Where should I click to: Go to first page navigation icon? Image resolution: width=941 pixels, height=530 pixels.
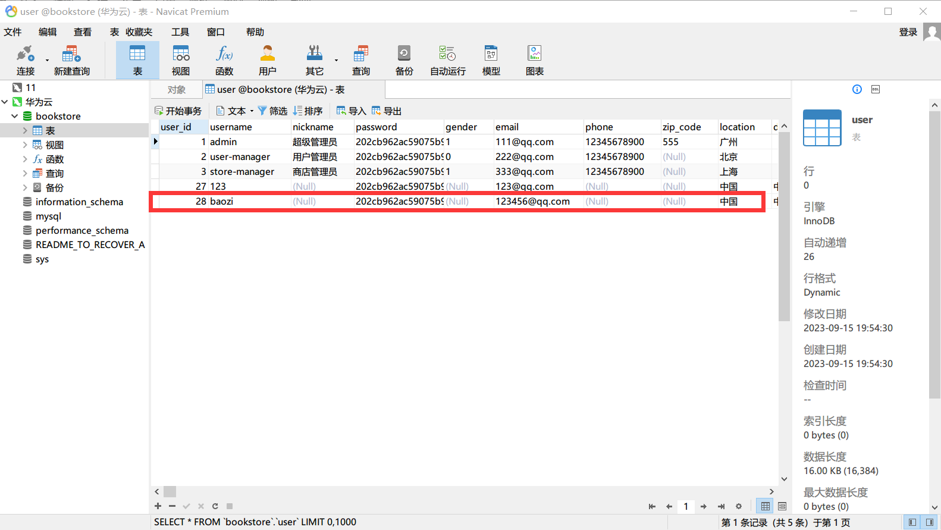(x=652, y=506)
